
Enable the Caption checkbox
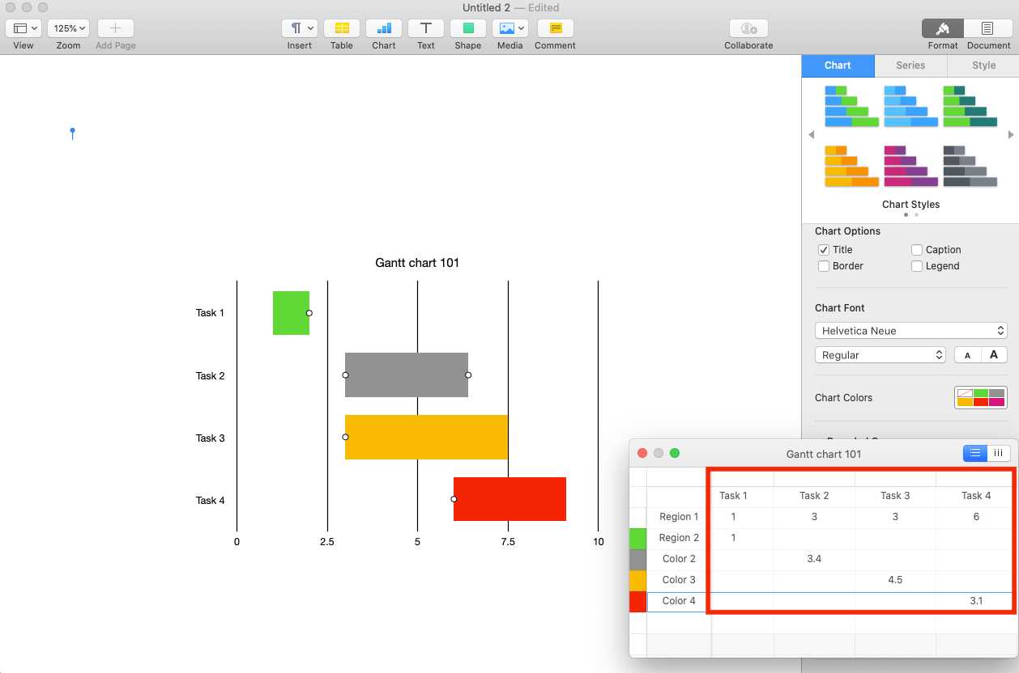(x=917, y=249)
